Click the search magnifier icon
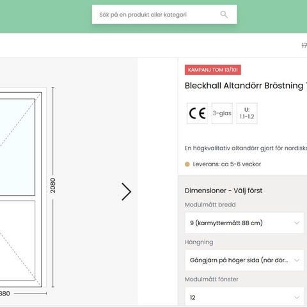Viewport: 307px width, 307px height. point(224,15)
